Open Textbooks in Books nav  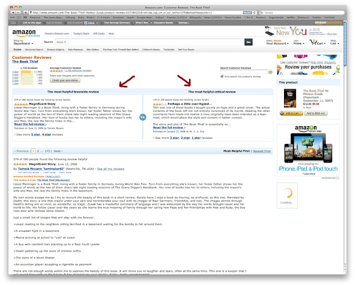click(169, 49)
